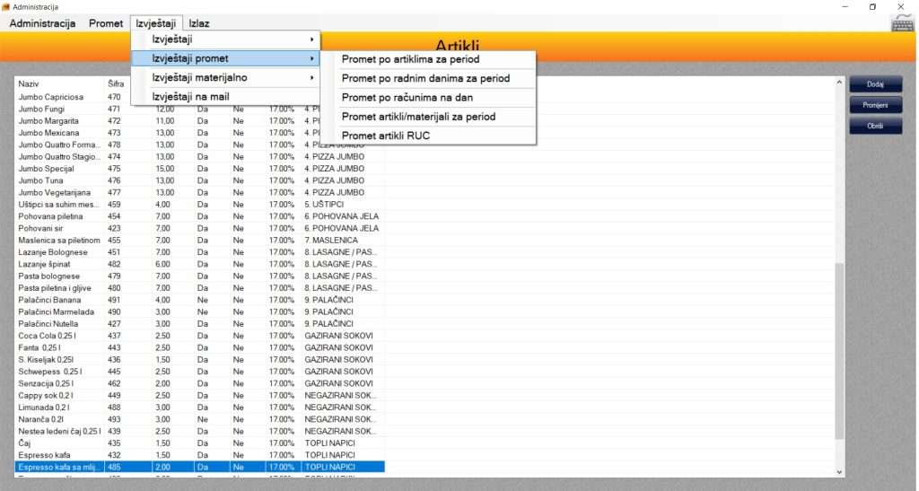Click the highlighted Espresso kafa sa mlijekom row
Viewport: 919px width, 491px height.
click(x=199, y=467)
